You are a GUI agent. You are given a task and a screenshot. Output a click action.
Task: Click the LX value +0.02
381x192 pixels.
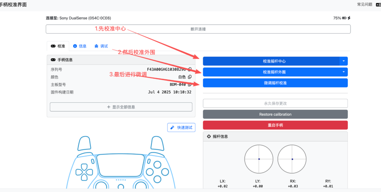point(222,186)
